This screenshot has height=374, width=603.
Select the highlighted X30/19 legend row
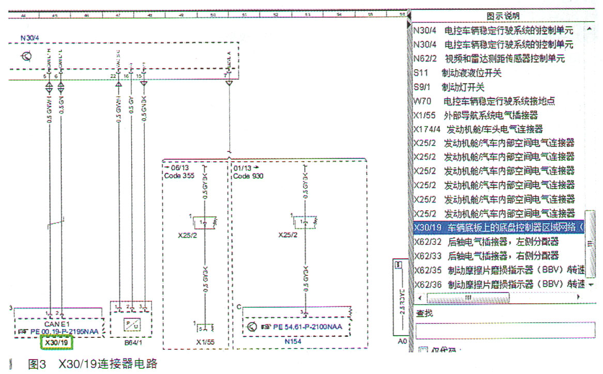[498, 227]
